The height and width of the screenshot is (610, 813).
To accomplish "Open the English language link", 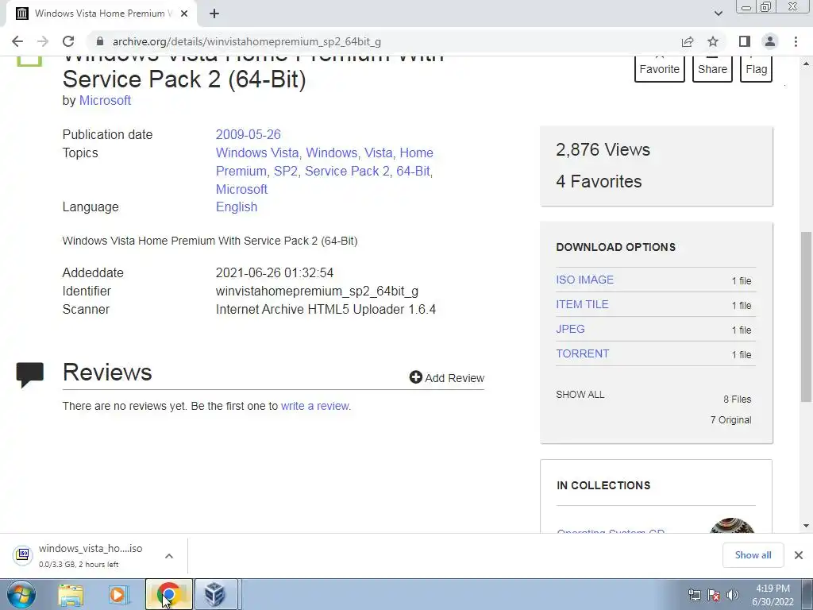I will coord(237,207).
